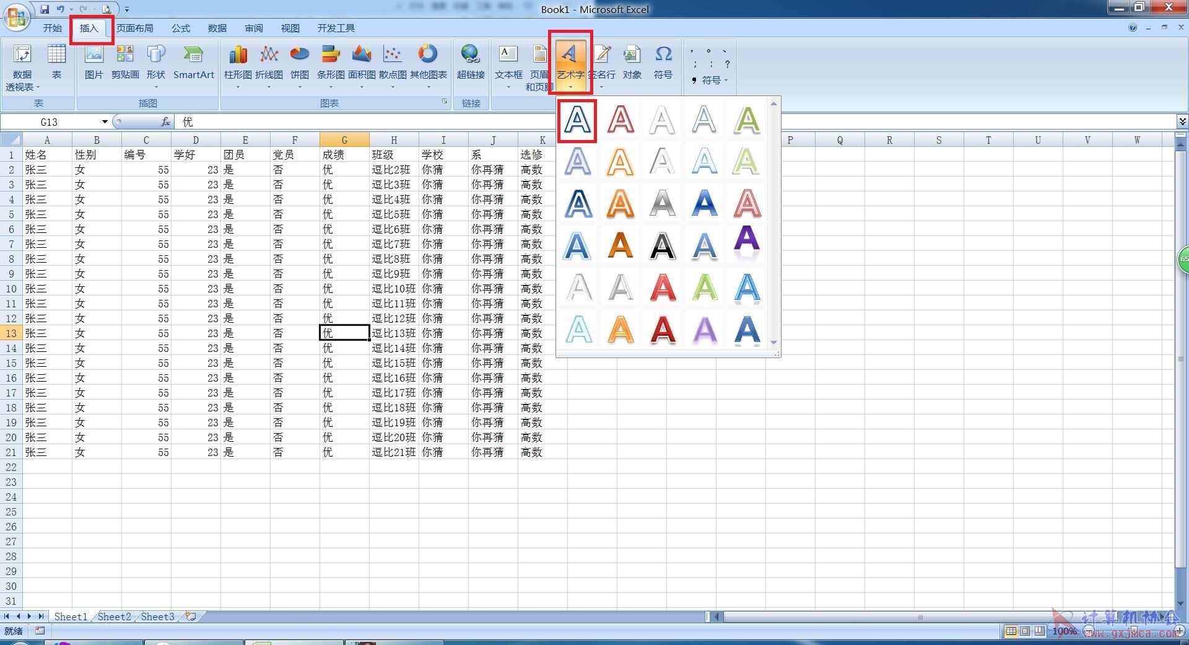Switch to the Data (数据) tab

[217, 29]
